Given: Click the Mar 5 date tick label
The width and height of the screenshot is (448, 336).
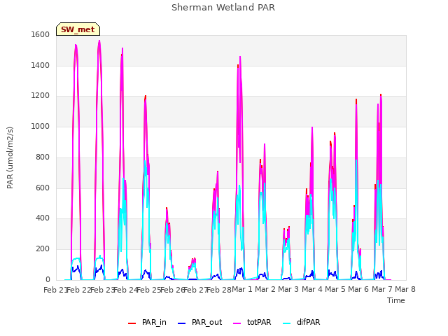Looking at the screenshot, I should pyautogui.click(x=335, y=289).
